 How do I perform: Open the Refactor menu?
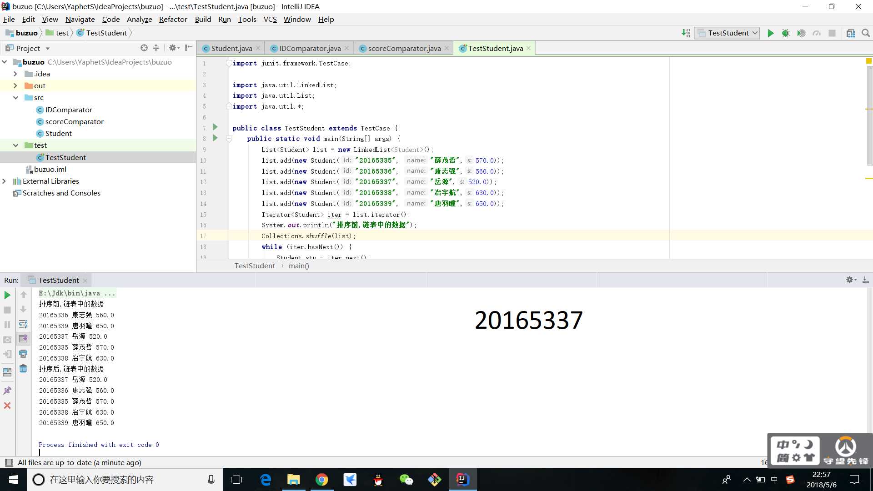point(173,19)
